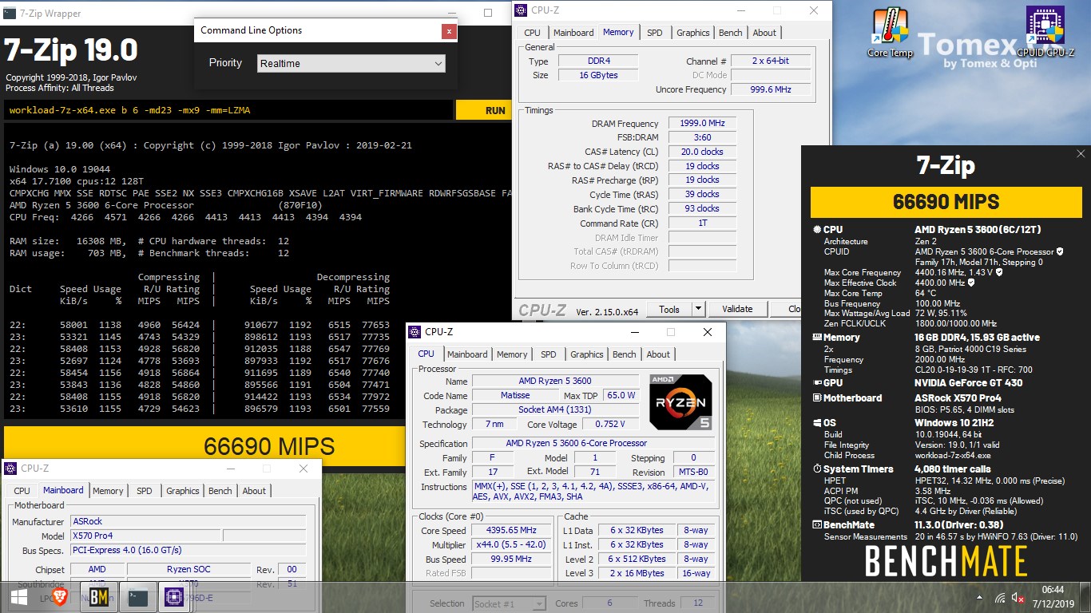
Task: Click the Multiplier x44.0 field
Action: pos(512,544)
